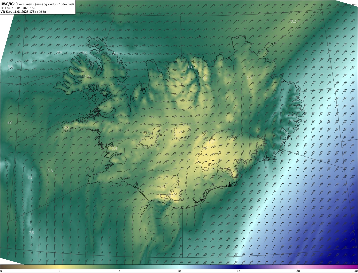Click the 2.4 value label on map
This screenshot has width=358, height=273.
[x=115, y=149]
